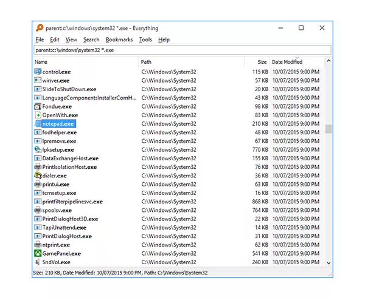This screenshot has width=365, height=300.
Task: Select the lpksetup.exe file name
Action: tap(58, 149)
